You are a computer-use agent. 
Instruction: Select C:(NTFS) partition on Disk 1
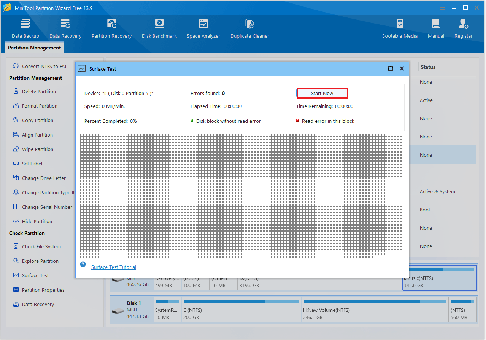(x=241, y=310)
